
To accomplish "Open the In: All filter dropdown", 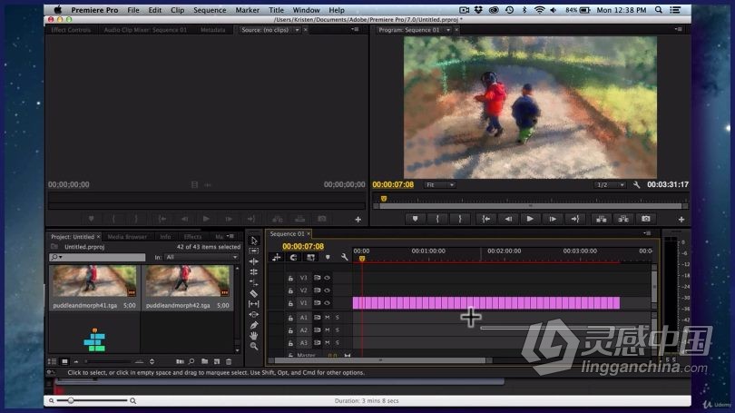I will (201, 257).
